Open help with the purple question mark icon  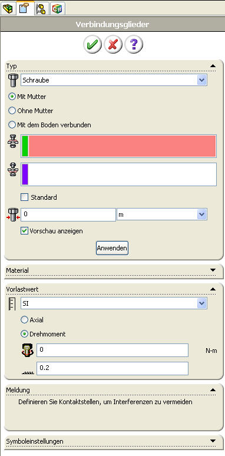pyautogui.click(x=134, y=45)
